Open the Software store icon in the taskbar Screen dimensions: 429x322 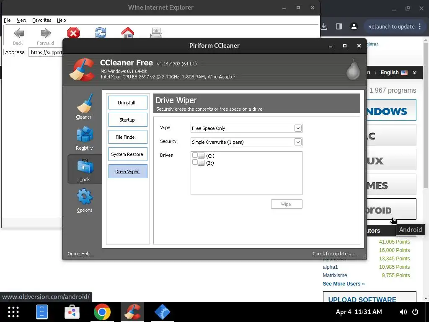tap(72, 312)
